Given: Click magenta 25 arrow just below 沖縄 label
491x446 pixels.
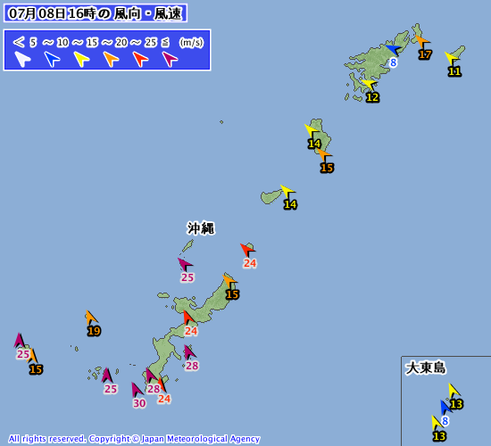Looking at the screenshot, I should coord(185,264).
